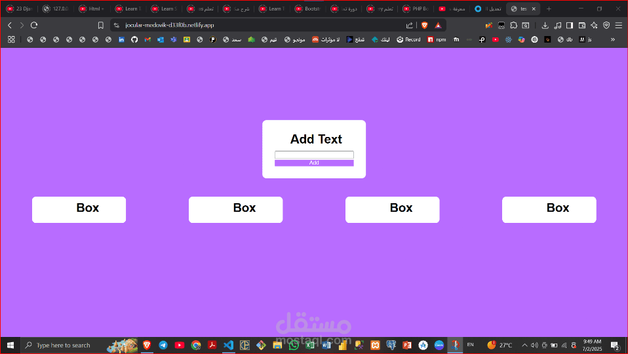The height and width of the screenshot is (354, 628).
Task: Open the clock showing 9:49 AM
Action: pyautogui.click(x=592, y=345)
